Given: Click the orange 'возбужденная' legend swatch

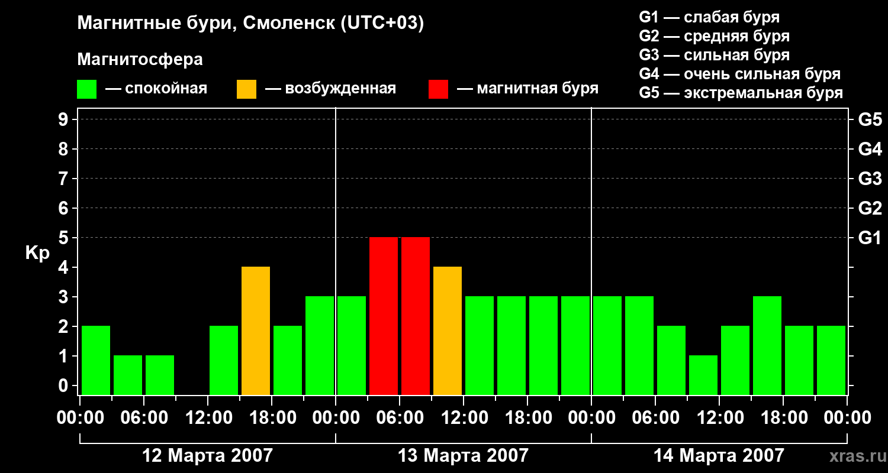Looking at the screenshot, I should [x=246, y=89].
